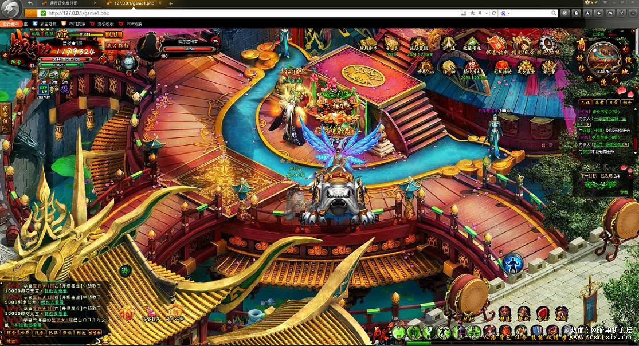
Task: Click the 特色功能 gear icon
Action: 548,45
